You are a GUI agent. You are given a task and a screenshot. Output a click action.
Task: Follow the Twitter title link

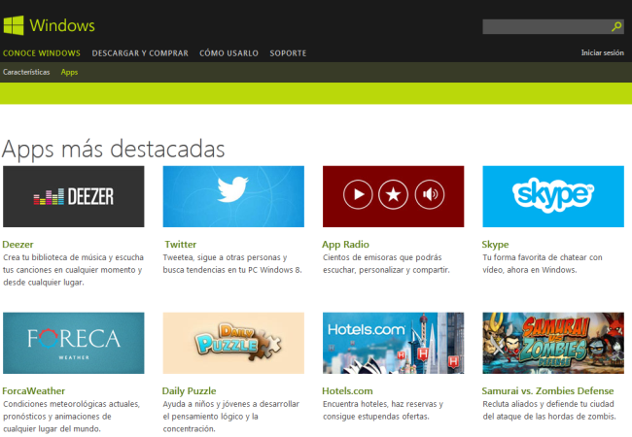(x=181, y=245)
